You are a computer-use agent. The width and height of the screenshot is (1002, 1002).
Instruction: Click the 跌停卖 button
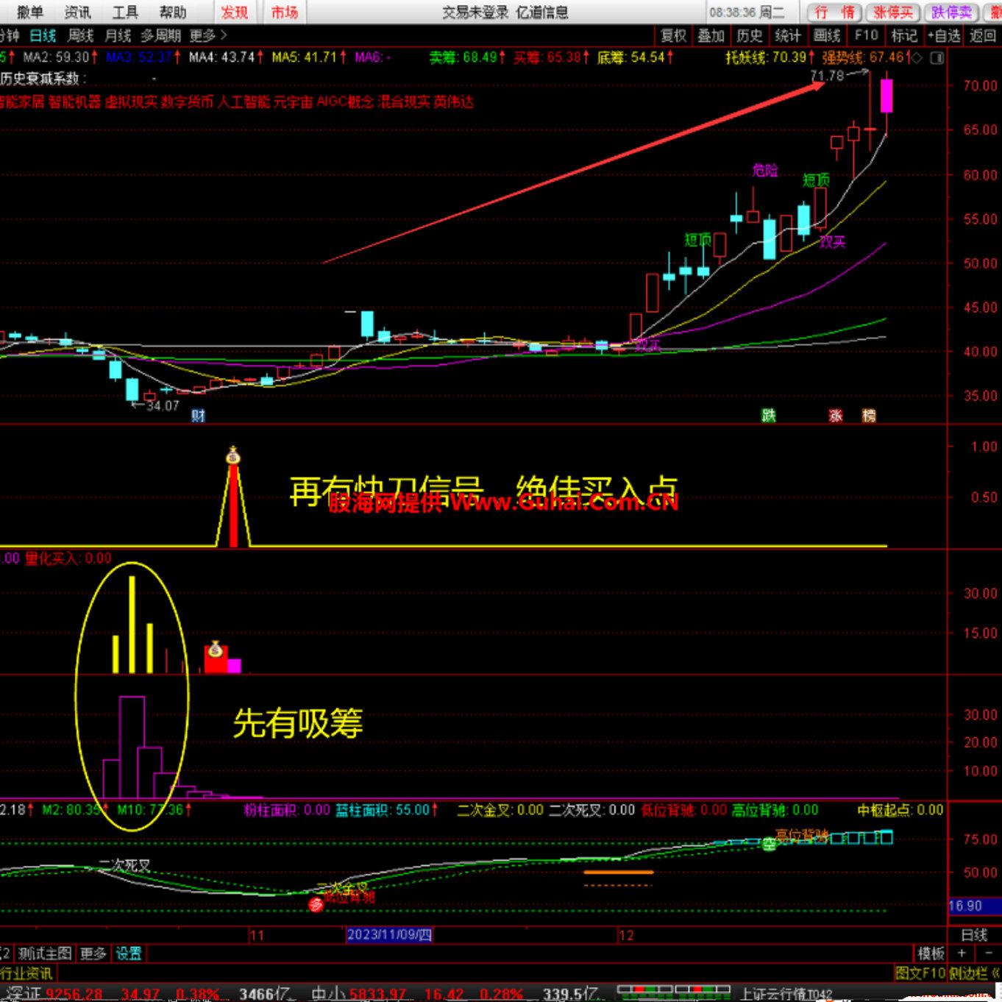[951, 12]
